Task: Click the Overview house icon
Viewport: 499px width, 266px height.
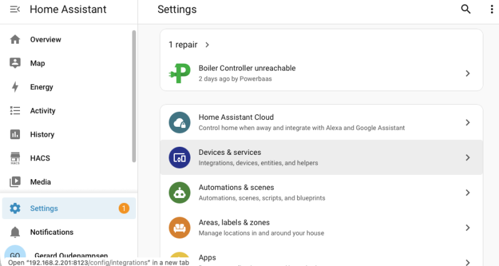Action: tap(15, 39)
